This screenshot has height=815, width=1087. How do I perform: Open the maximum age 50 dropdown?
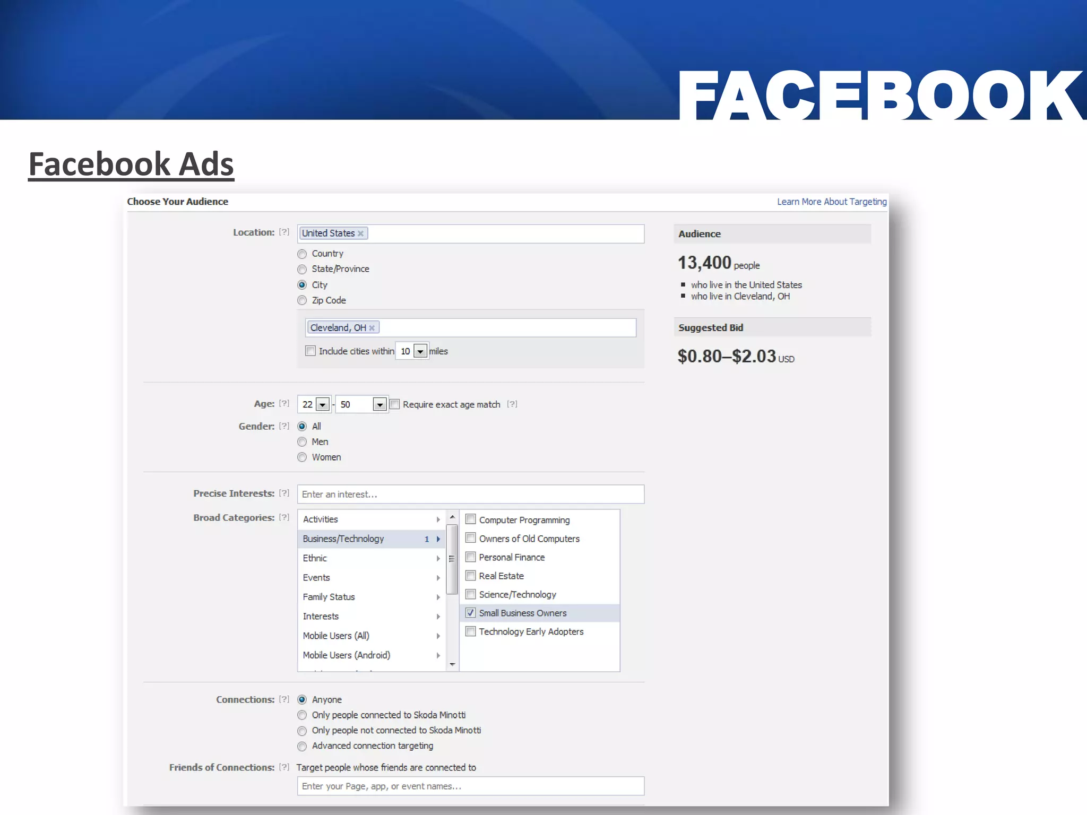[x=379, y=404]
